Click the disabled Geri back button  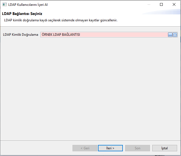coord(85,148)
